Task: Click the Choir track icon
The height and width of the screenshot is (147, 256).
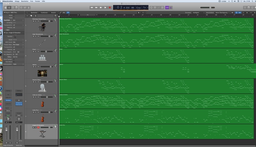Action: pyautogui.click(x=42, y=58)
